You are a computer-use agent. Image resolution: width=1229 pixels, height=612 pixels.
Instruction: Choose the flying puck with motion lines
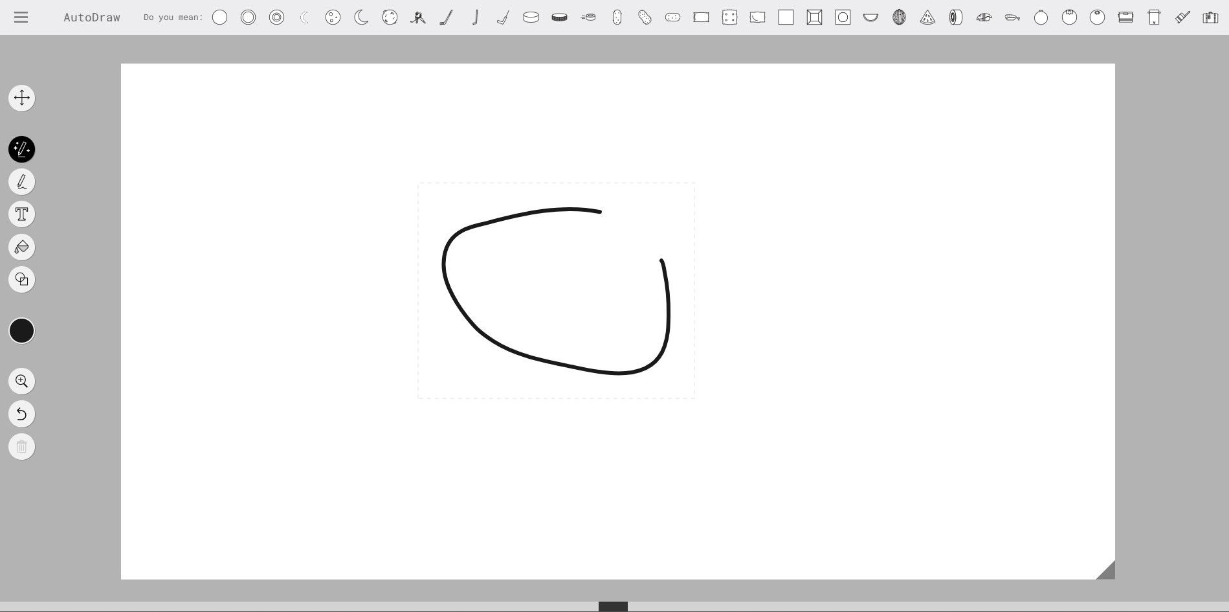pos(588,17)
